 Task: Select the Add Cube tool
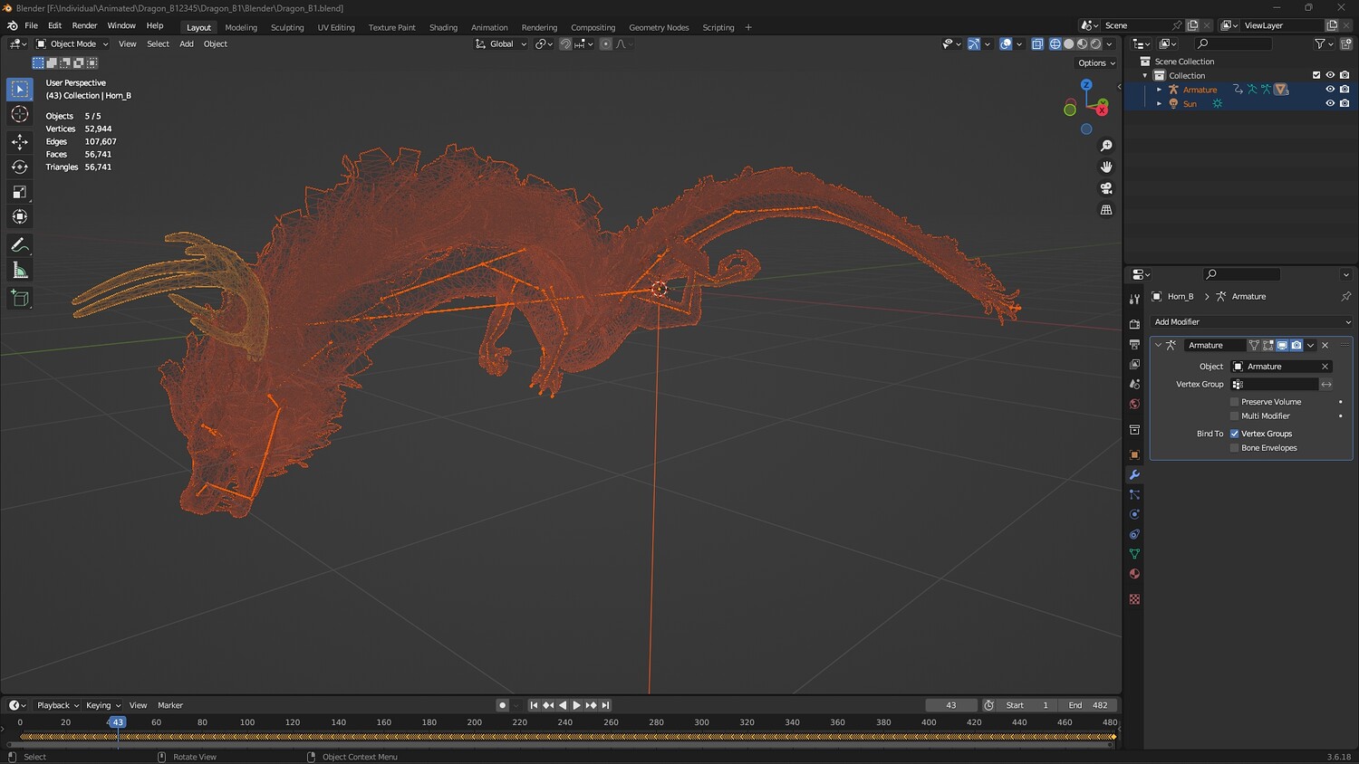point(19,298)
